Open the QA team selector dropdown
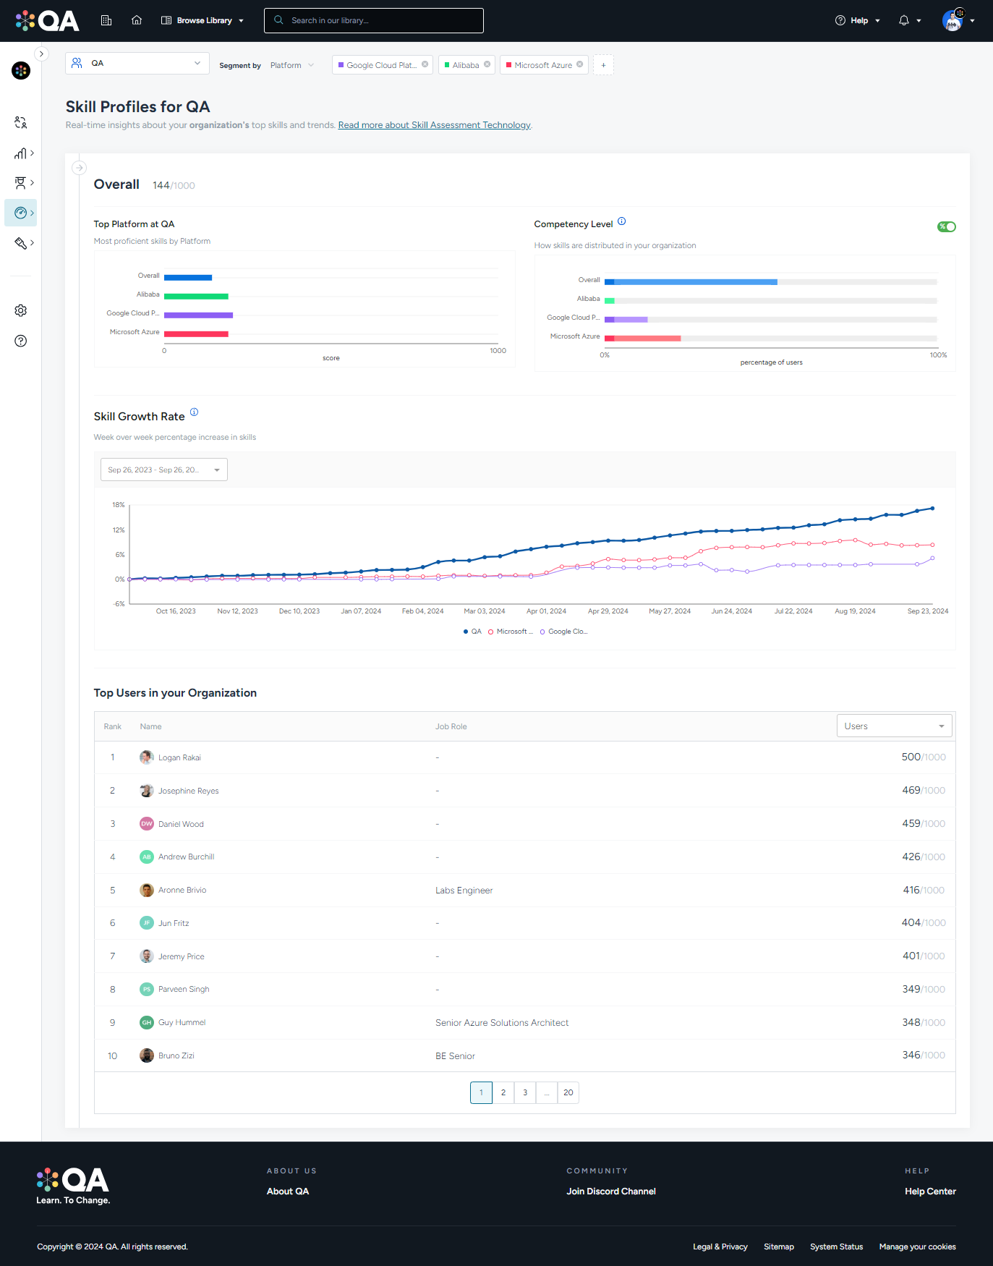The image size is (993, 1266). (x=137, y=63)
